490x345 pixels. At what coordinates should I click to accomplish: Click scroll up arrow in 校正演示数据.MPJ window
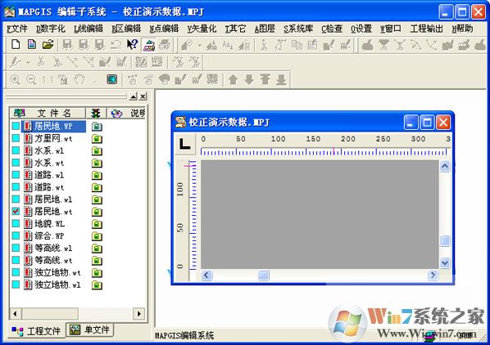tap(445, 166)
